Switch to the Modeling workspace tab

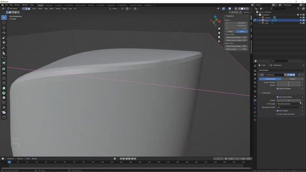pos(49,5)
